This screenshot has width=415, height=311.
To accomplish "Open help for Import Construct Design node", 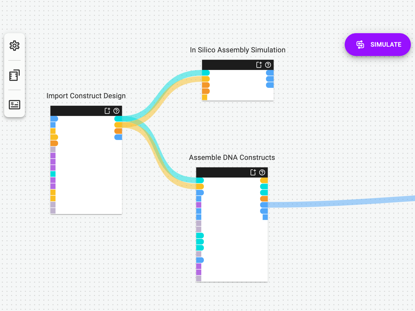I will point(116,111).
